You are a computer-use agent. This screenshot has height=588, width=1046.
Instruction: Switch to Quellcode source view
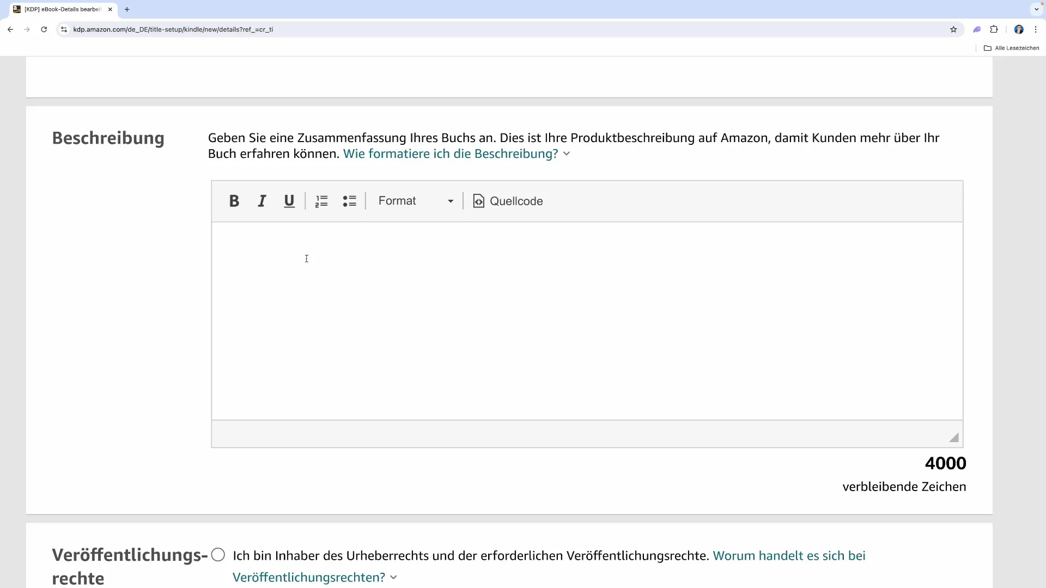(x=508, y=201)
